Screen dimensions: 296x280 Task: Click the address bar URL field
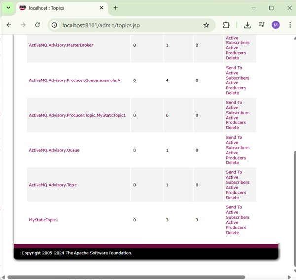click(131, 25)
